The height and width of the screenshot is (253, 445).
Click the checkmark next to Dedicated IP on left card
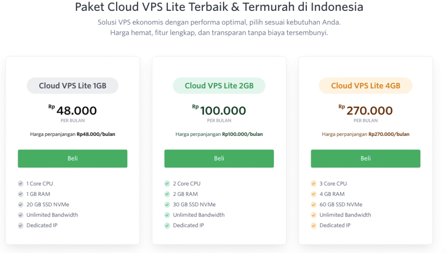(20, 225)
